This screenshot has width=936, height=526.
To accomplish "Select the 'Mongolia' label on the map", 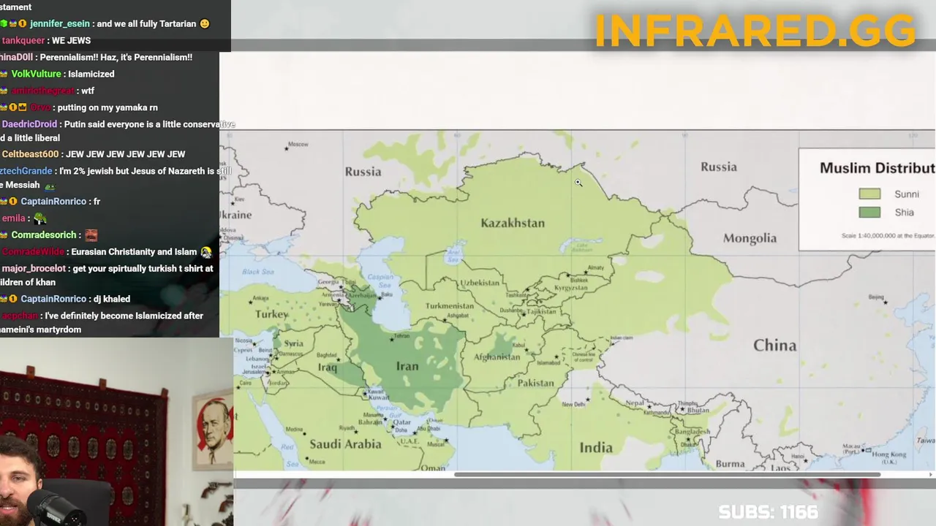I will 750,238.
